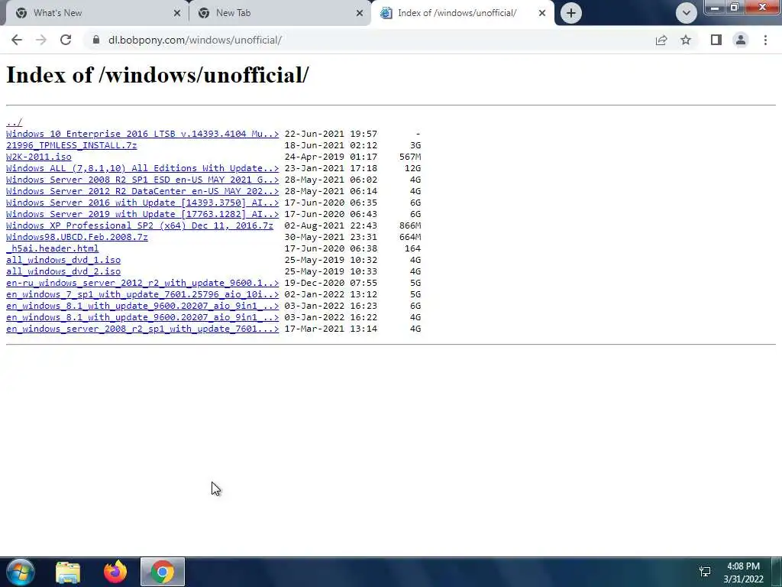Download all_windows_dvd_1.iso
The width and height of the screenshot is (782, 587).
[x=63, y=260]
